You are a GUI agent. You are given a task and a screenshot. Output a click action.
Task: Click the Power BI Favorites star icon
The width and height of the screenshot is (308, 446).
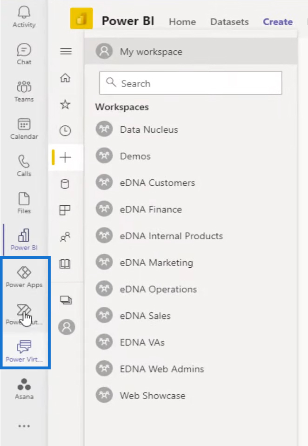point(65,104)
